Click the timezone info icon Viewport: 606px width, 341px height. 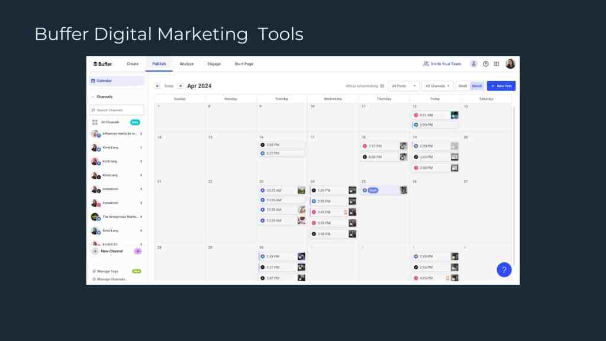pos(382,86)
